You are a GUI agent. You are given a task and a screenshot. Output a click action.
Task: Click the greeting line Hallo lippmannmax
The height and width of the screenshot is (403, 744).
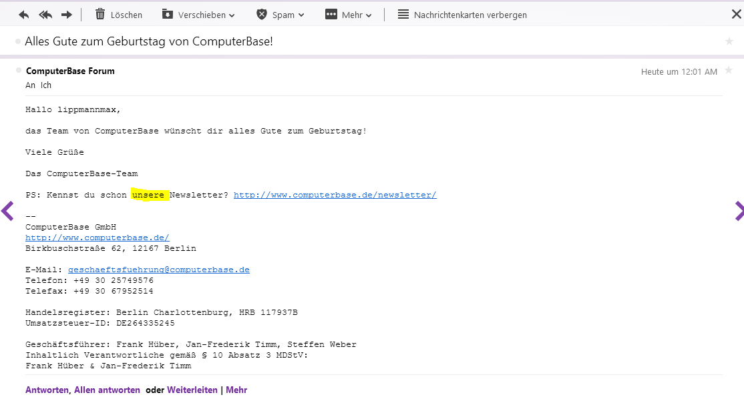pos(73,109)
